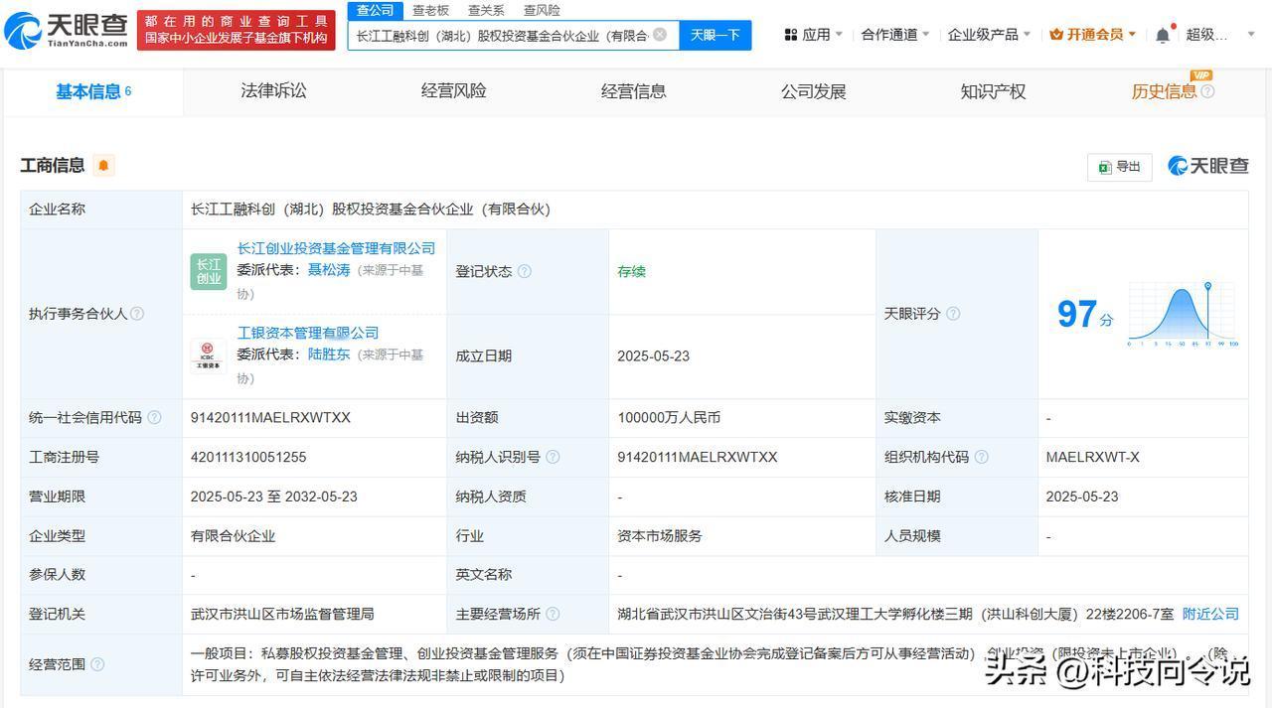Viewport: 1272px width, 708px height.
Task: Open the 合作通道 dropdown menu
Action: point(895,35)
